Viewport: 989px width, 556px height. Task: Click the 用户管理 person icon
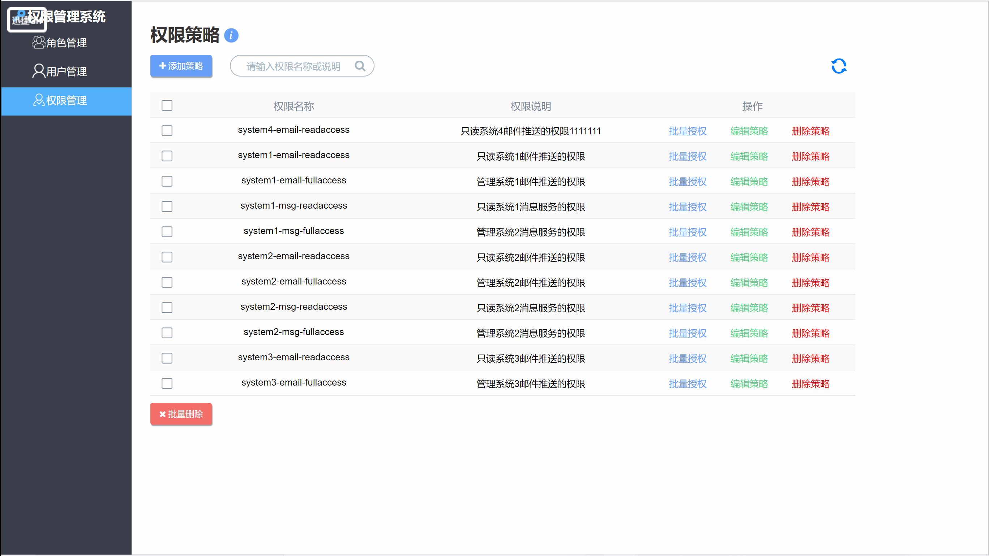(38, 71)
